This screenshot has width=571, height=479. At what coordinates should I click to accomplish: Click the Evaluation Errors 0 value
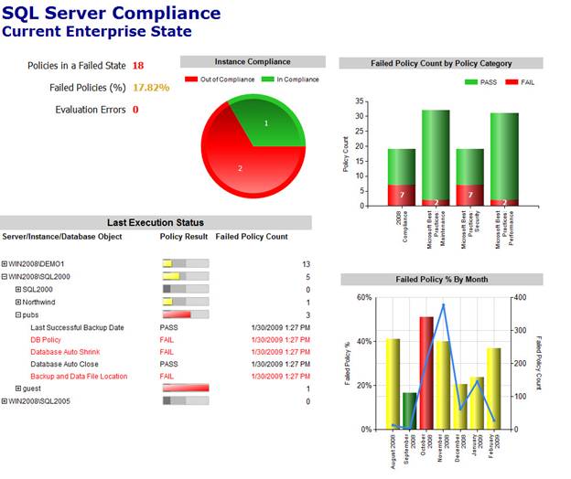135,110
